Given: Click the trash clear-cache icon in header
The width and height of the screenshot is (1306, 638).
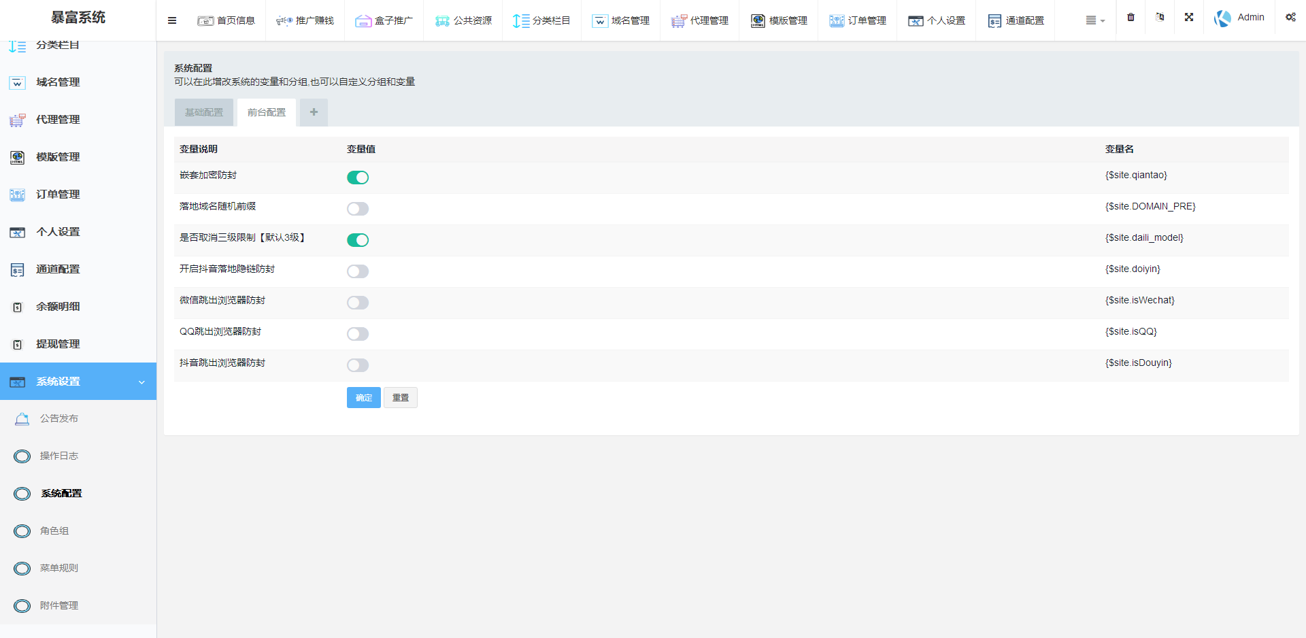Looking at the screenshot, I should click(1131, 18).
